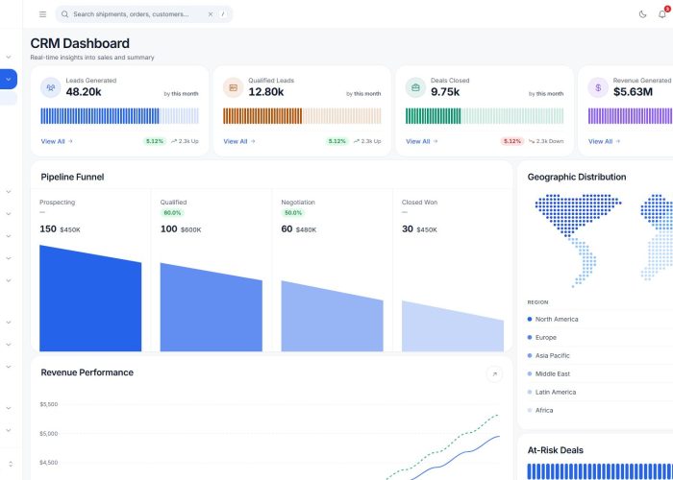Click the Deals Closed briefcase icon

pos(415,87)
